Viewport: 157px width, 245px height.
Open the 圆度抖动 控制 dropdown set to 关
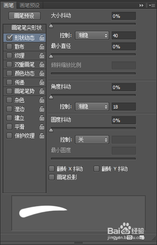pyautogui.click(x=92, y=140)
